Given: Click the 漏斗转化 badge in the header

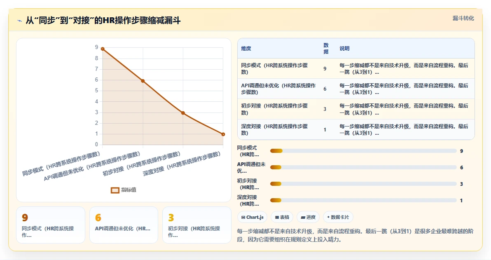Looking at the screenshot, I should (x=463, y=18).
